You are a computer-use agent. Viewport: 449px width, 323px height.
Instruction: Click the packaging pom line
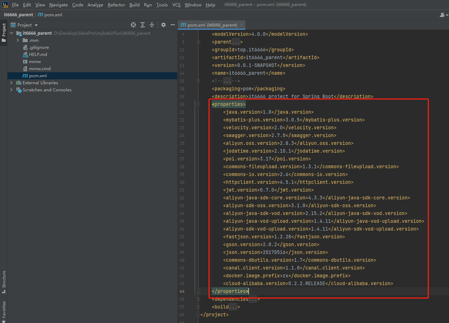pos(249,89)
